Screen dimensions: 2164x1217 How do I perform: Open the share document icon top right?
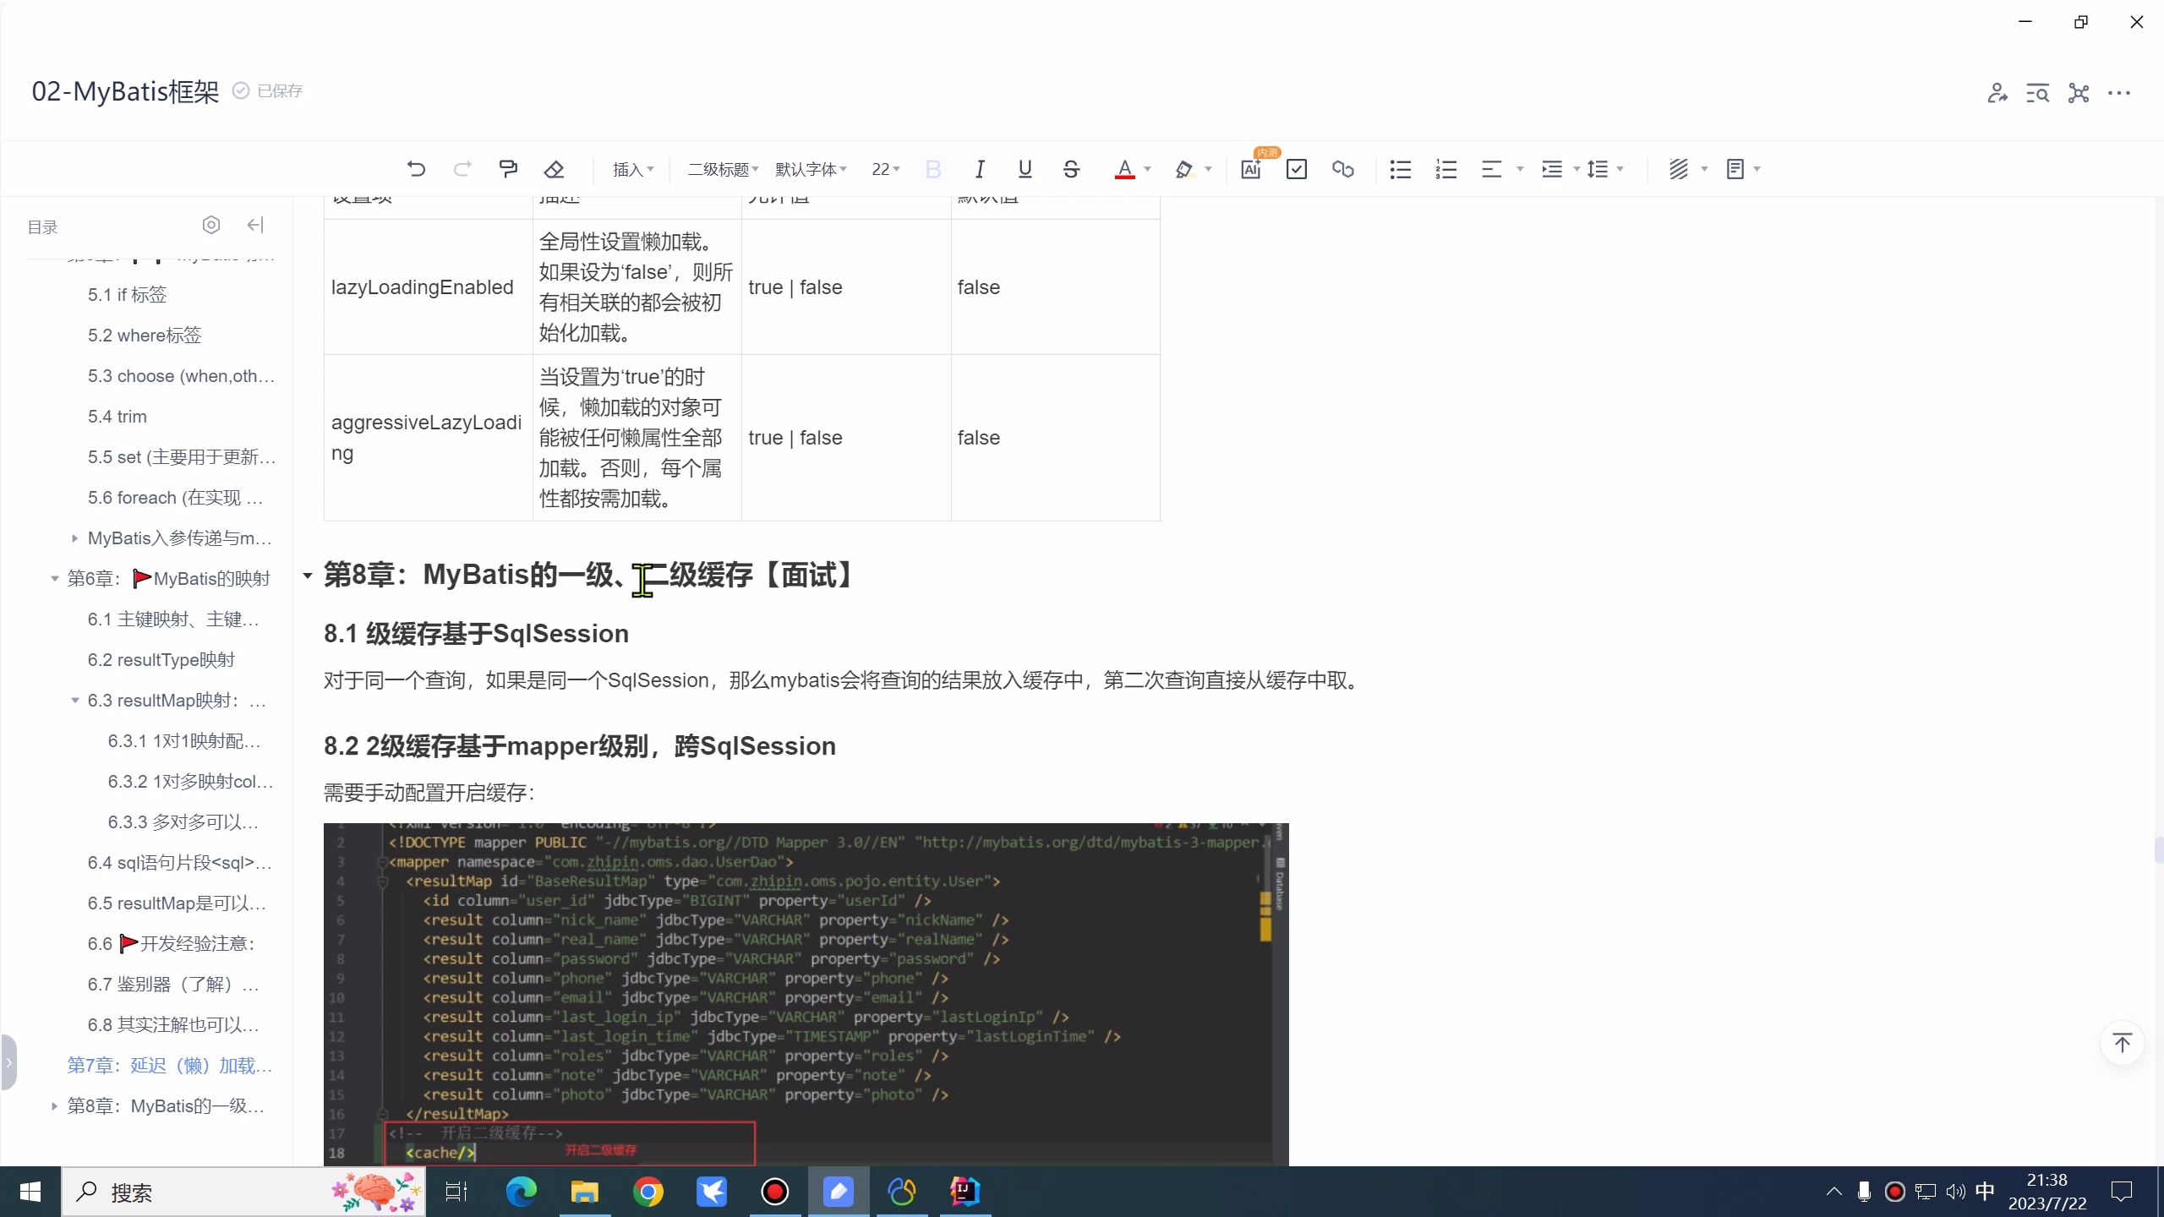(x=1998, y=93)
